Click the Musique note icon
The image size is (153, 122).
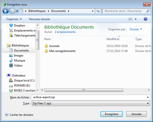click(x=11, y=60)
